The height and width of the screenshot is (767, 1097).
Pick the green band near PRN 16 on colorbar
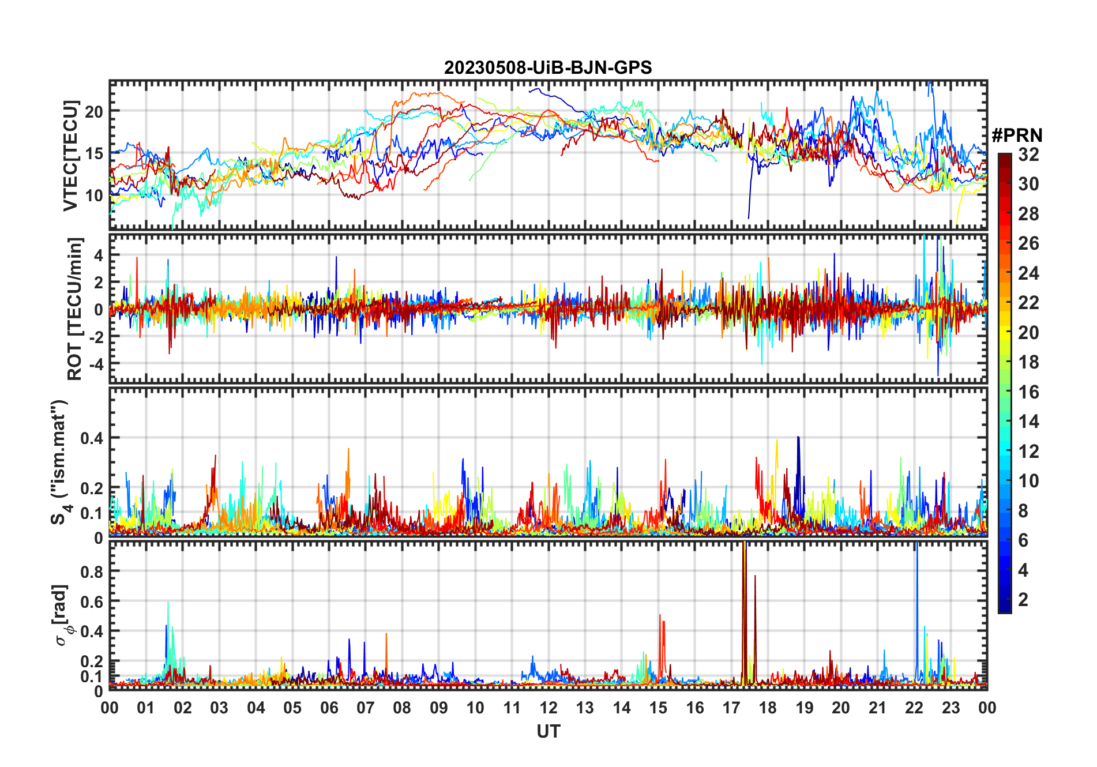[1004, 392]
